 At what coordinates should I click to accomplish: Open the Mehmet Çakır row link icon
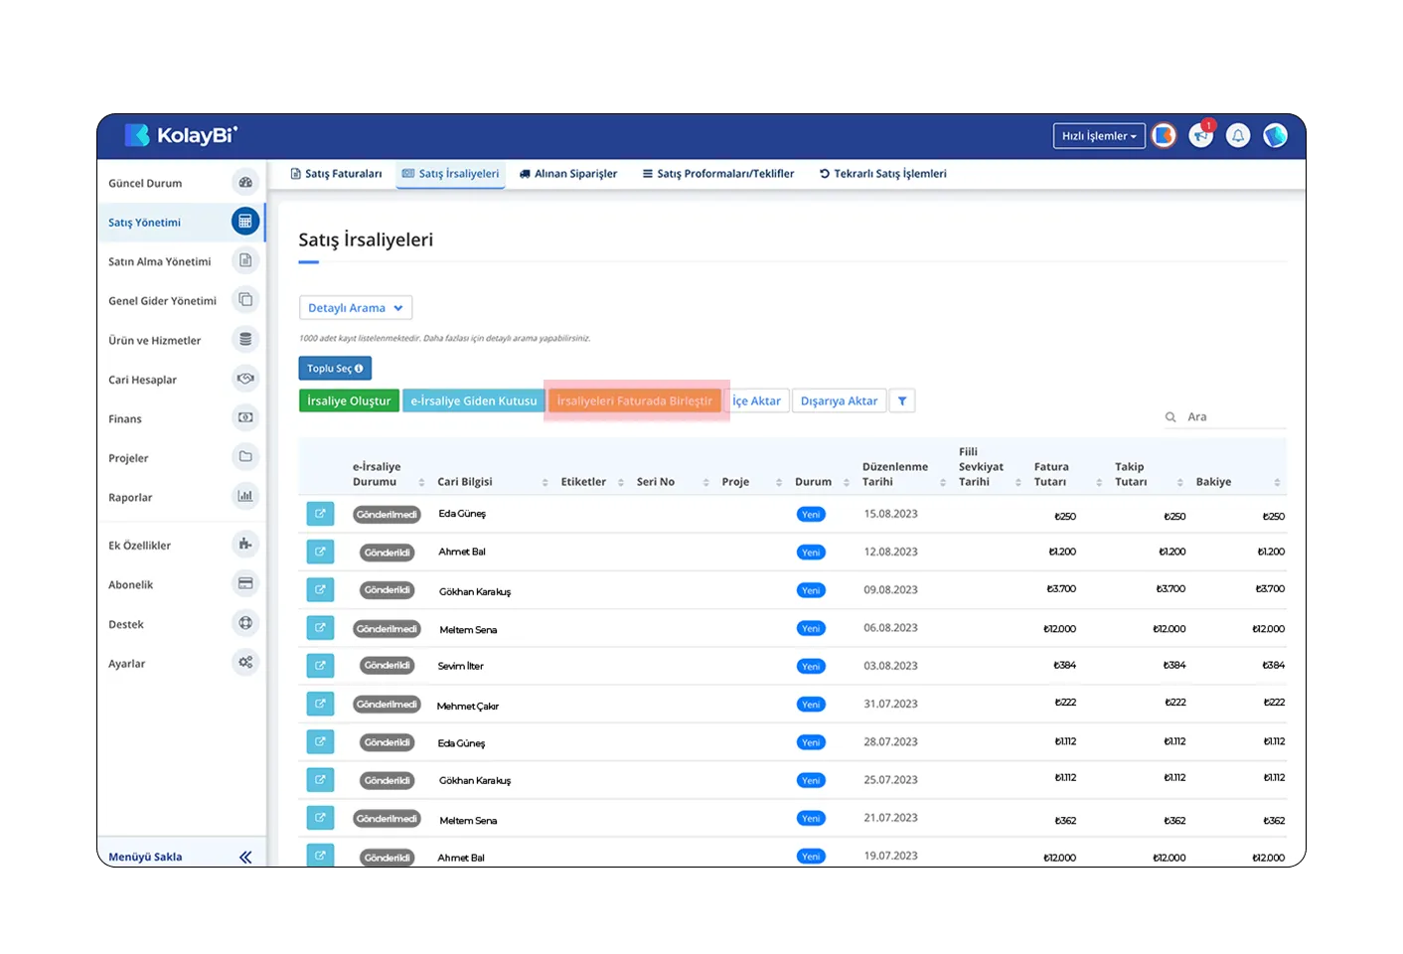[x=320, y=704]
